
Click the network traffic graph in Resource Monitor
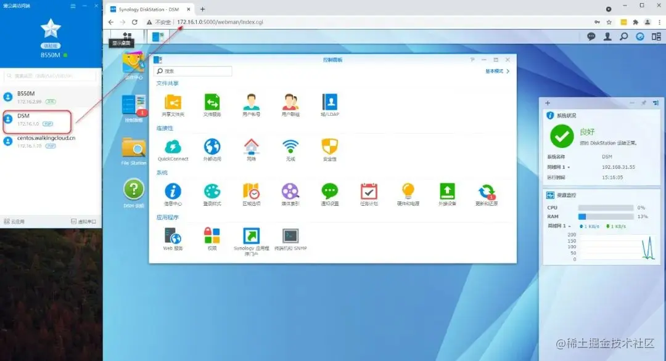(x=618, y=246)
